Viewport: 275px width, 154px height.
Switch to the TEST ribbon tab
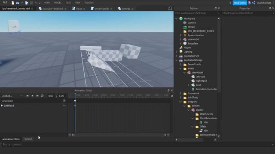pyautogui.click(x=68, y=3)
